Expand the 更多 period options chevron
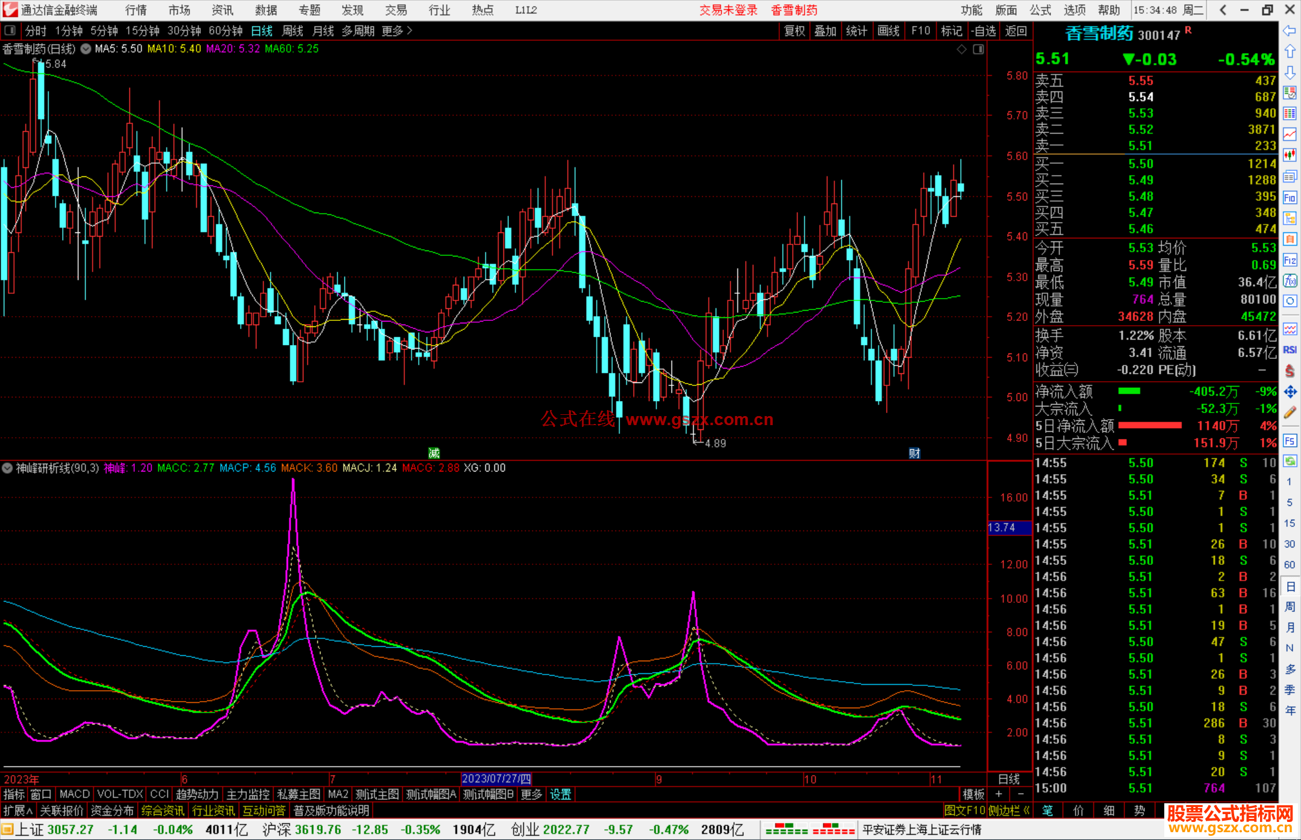 [410, 31]
